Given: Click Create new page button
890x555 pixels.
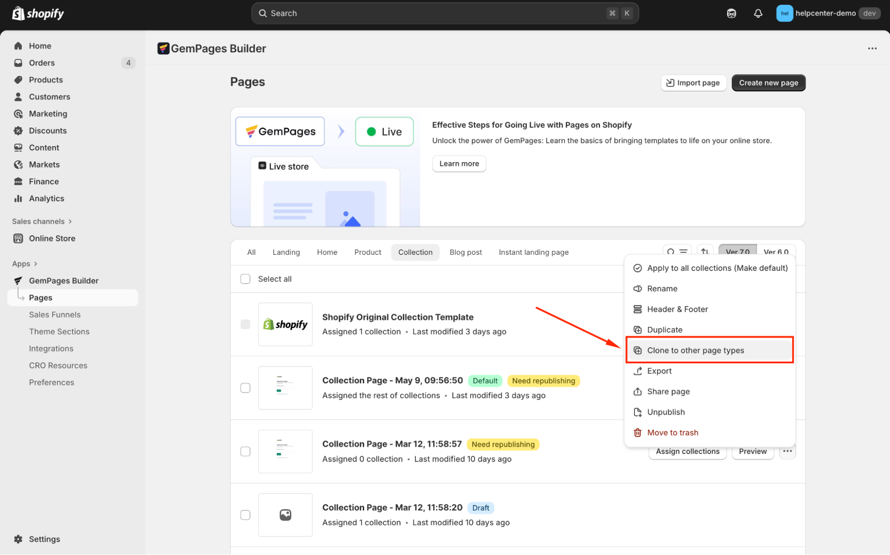Looking at the screenshot, I should click(768, 83).
